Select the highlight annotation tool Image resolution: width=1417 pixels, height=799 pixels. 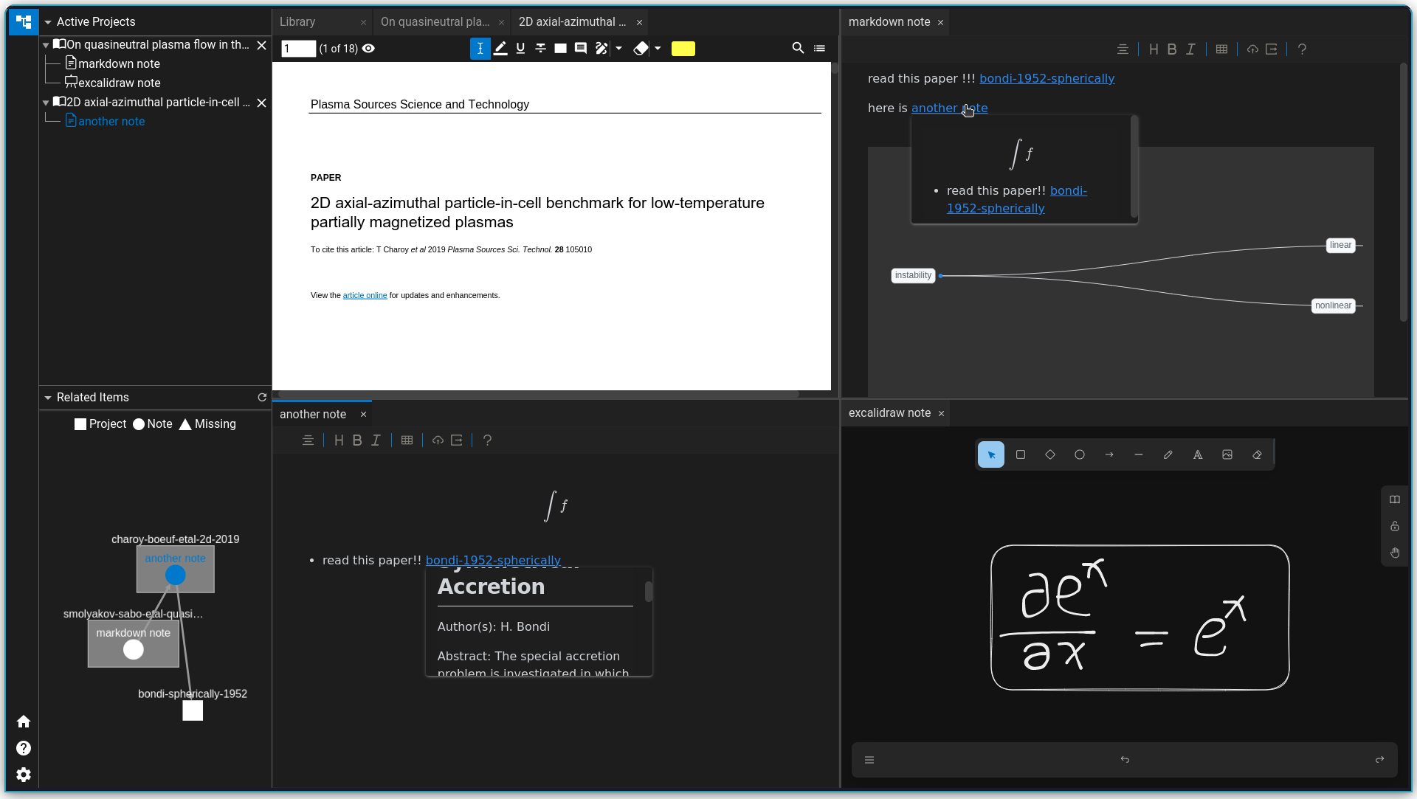tap(500, 49)
